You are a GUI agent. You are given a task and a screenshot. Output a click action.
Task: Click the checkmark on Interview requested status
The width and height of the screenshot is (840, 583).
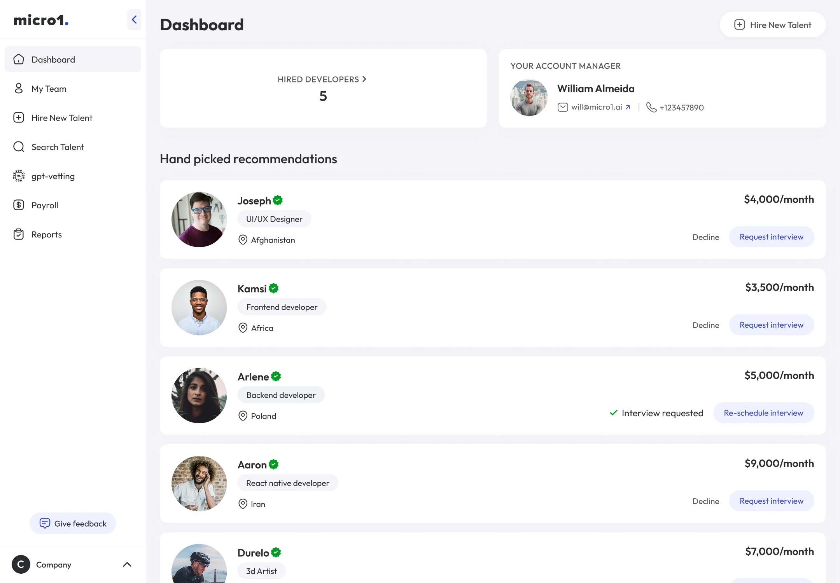pyautogui.click(x=614, y=413)
